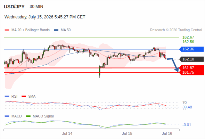Screen dimensions: 205x139
Task: Click the red 9MA legend swatch
Action: point(24,97)
